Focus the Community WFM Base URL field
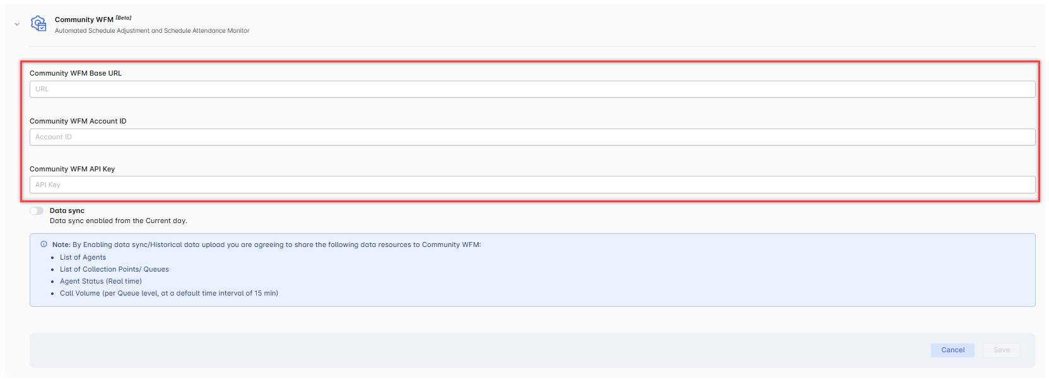The image size is (1049, 380). [x=532, y=89]
